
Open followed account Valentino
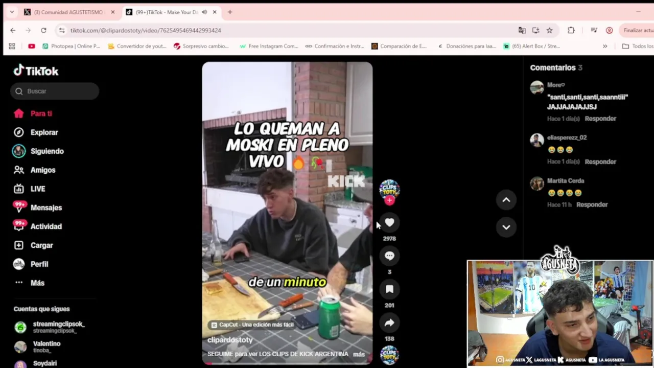coord(37,347)
